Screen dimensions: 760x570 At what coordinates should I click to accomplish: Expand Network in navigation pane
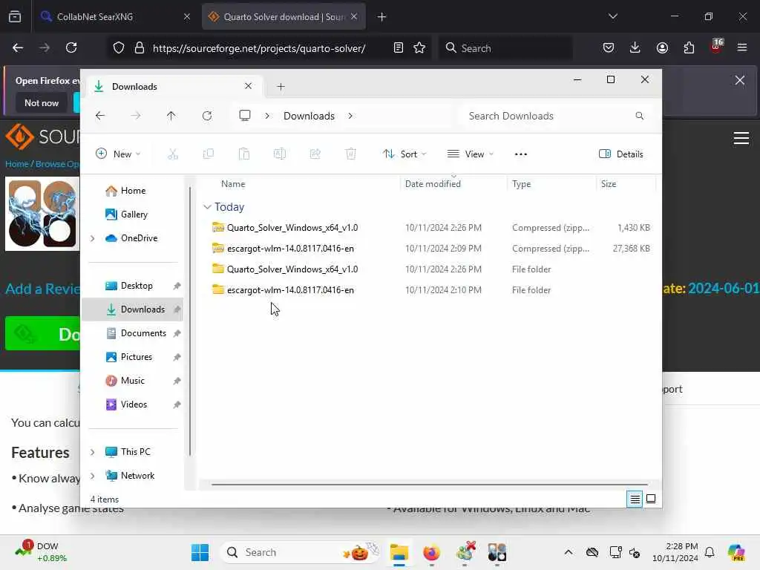93,476
